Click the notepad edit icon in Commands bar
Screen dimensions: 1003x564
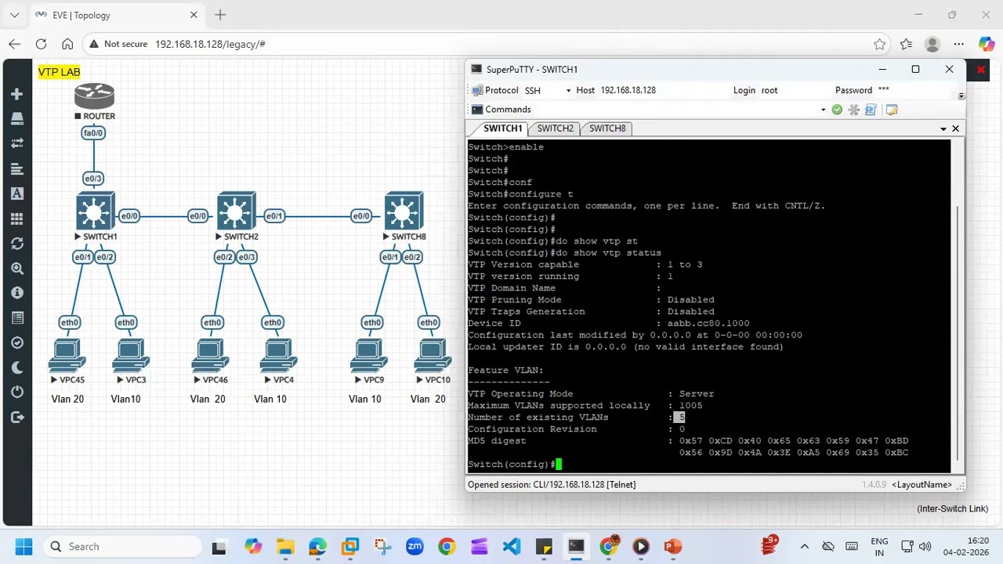tap(891, 110)
